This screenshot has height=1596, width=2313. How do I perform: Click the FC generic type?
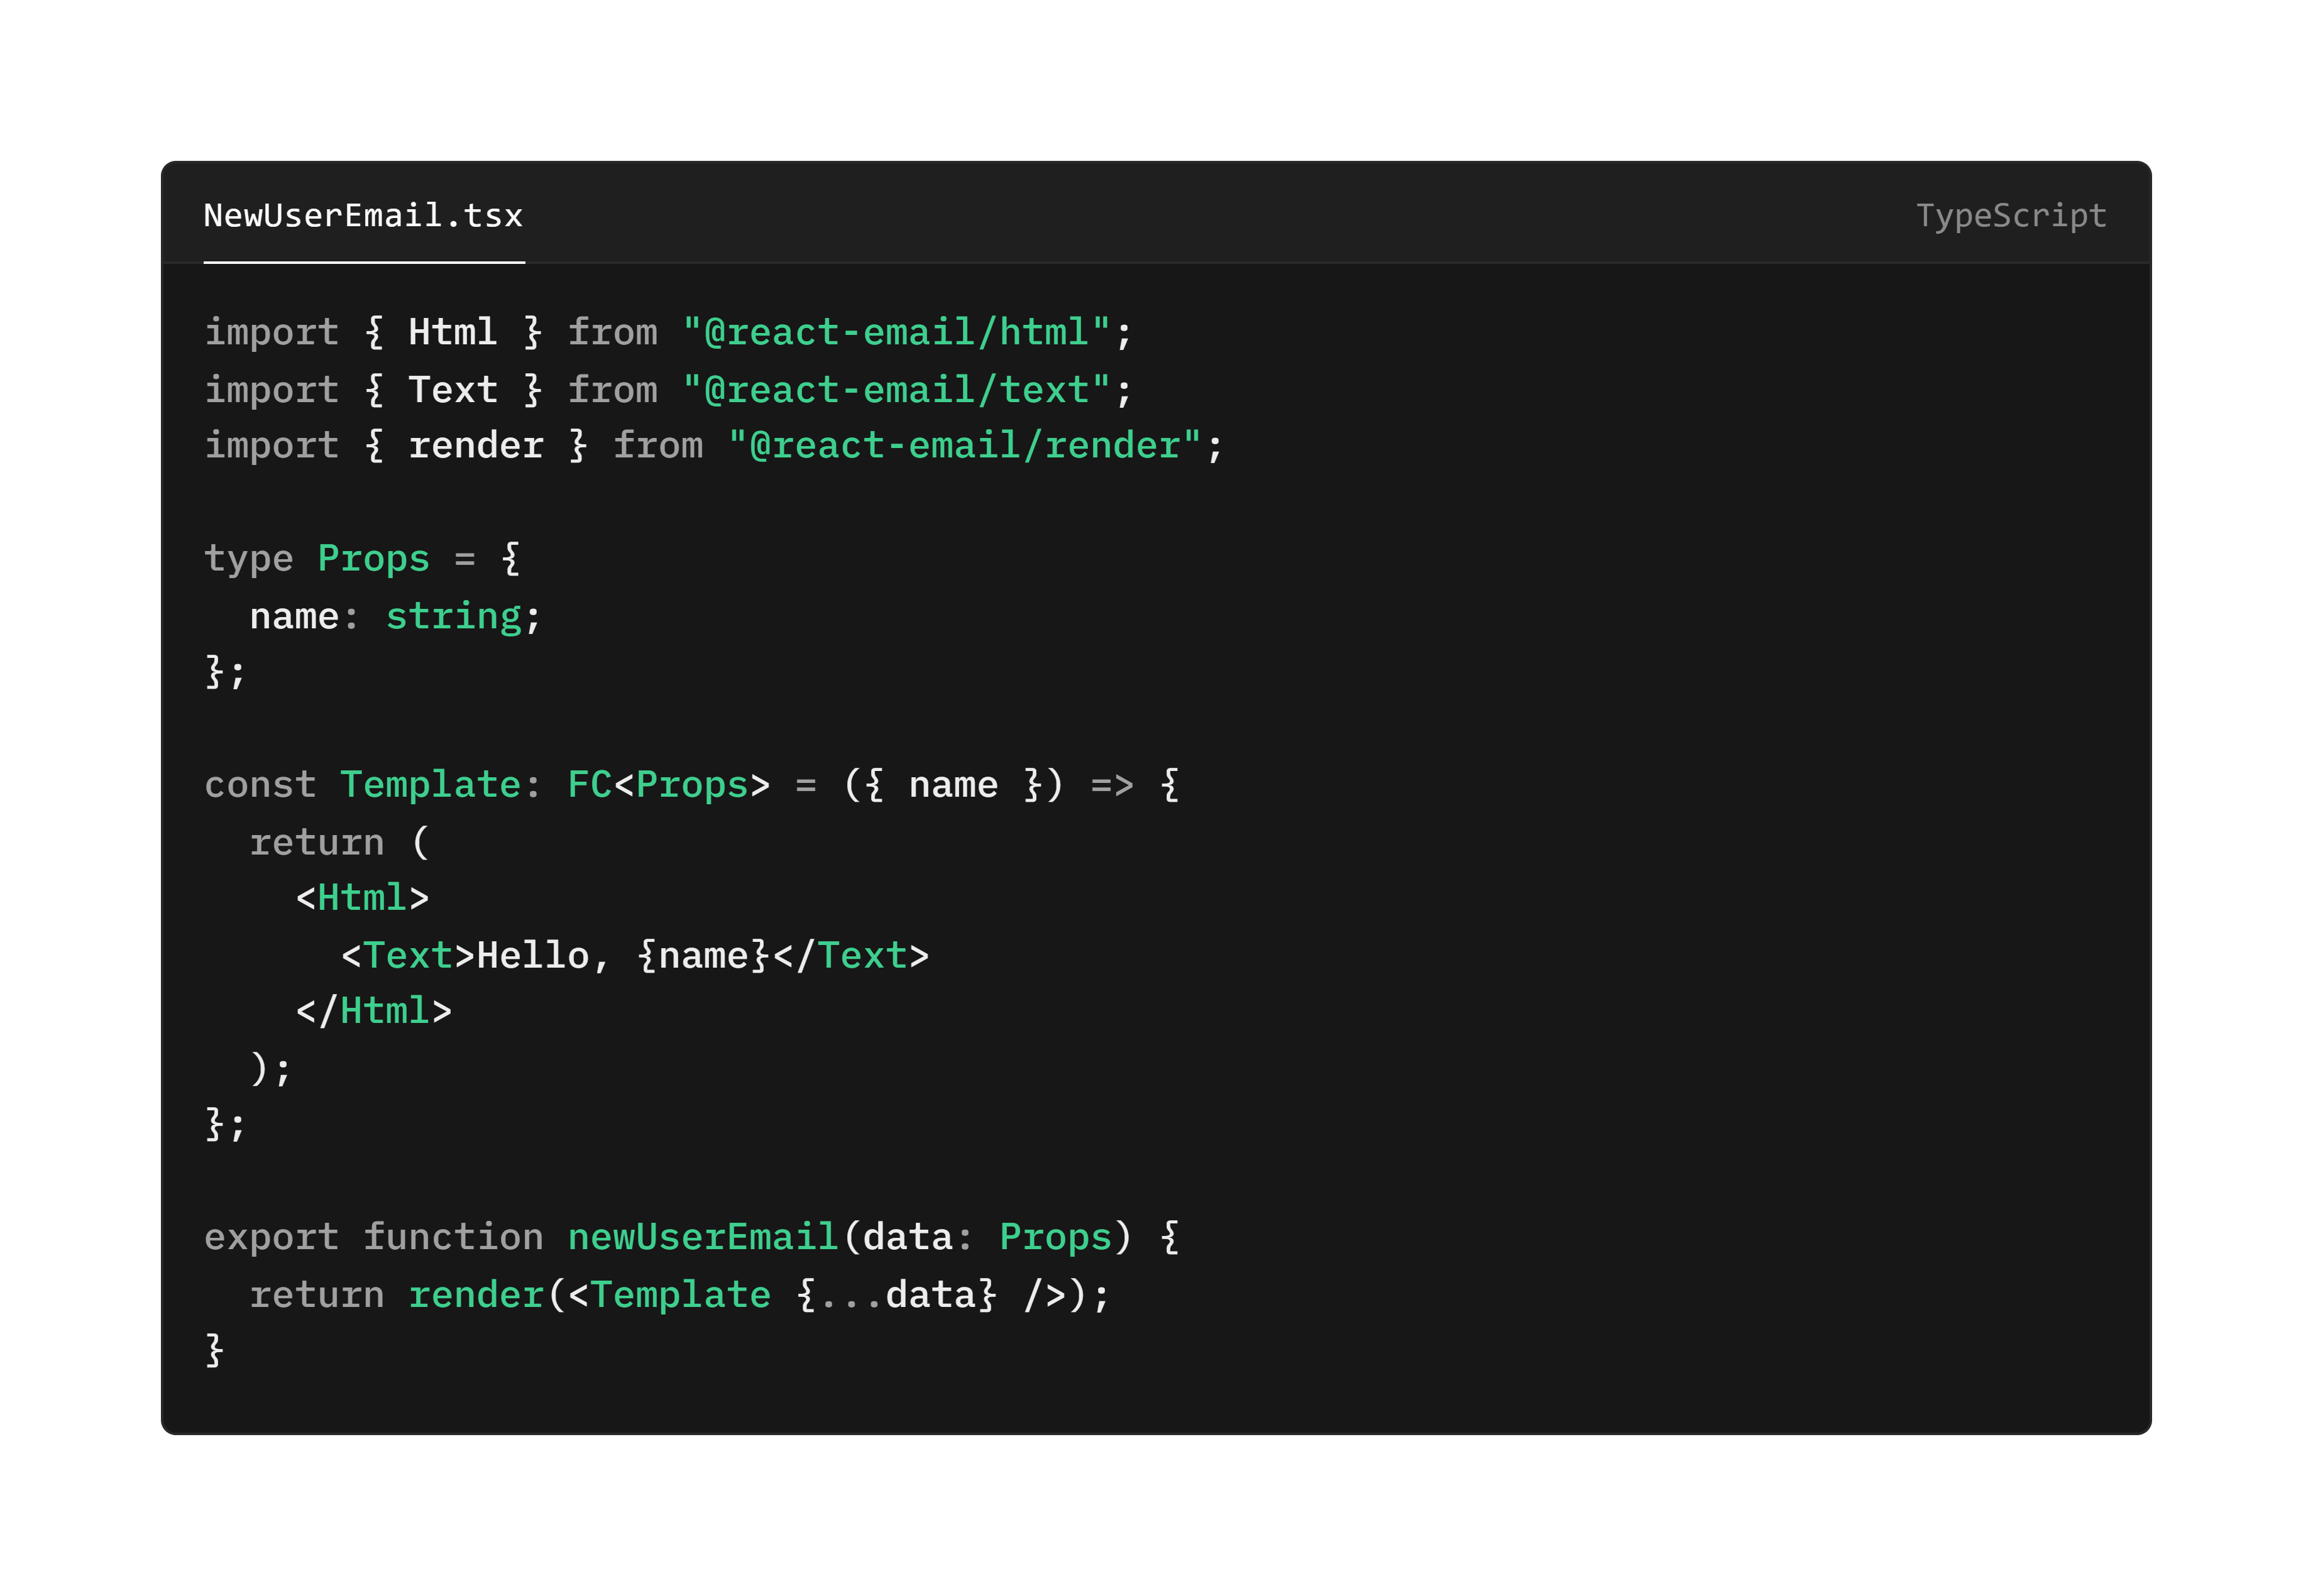point(589,785)
